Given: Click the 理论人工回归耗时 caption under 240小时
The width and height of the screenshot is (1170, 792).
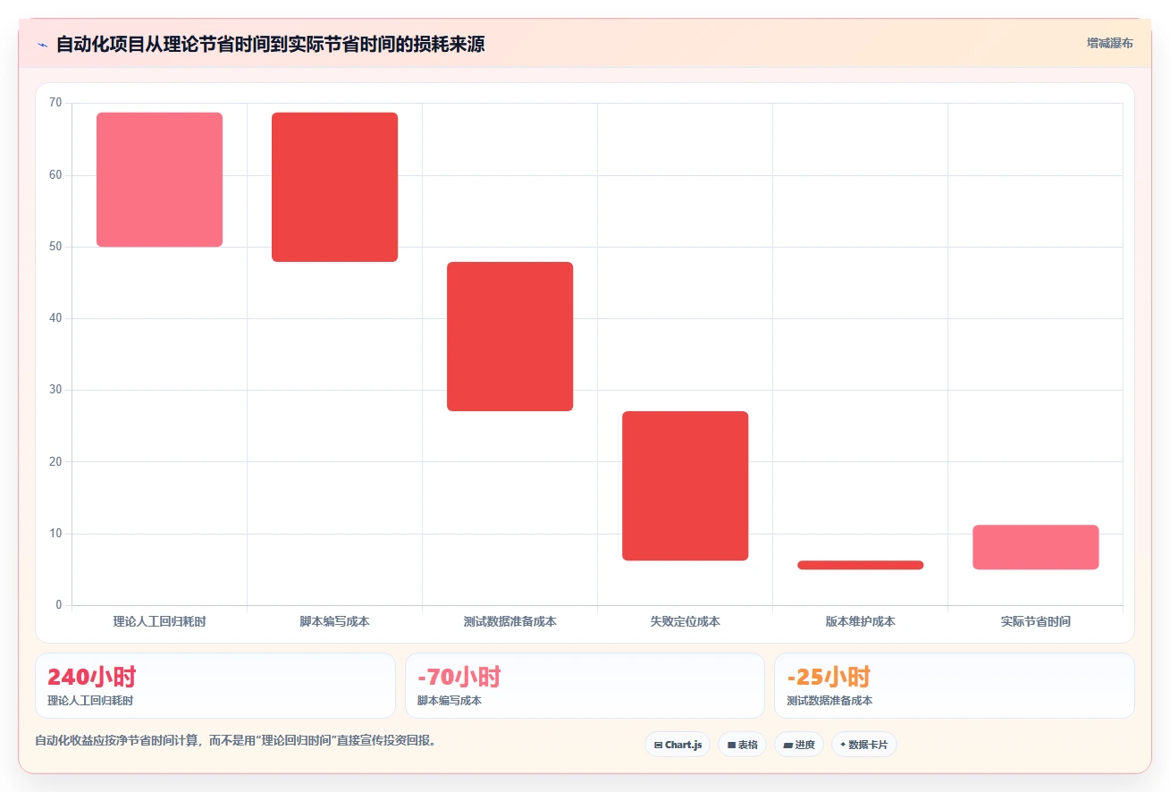Looking at the screenshot, I should click(90, 701).
